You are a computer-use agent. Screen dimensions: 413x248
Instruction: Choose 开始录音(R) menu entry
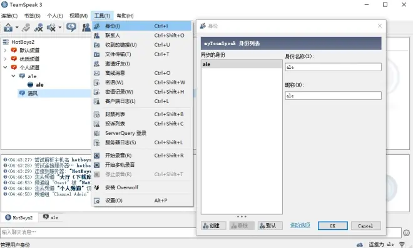pyautogui.click(x=141, y=156)
